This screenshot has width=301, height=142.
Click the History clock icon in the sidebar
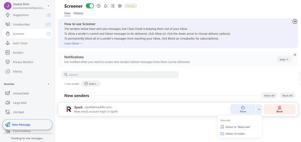[7, 71]
